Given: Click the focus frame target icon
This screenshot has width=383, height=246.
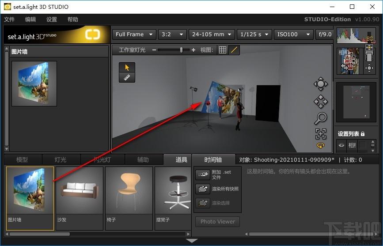Looking at the screenshot, I should click(x=320, y=134).
